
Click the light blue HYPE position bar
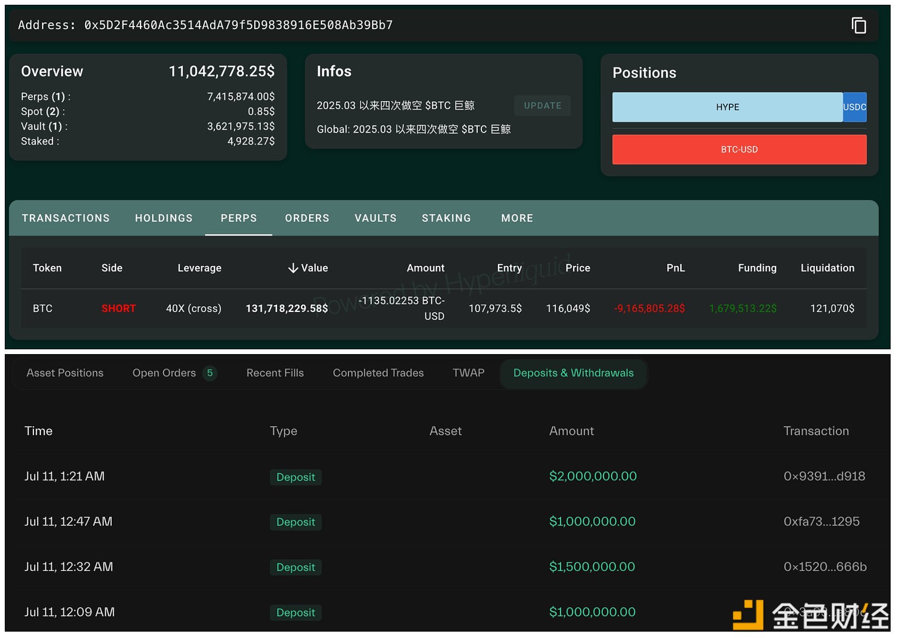(x=727, y=107)
